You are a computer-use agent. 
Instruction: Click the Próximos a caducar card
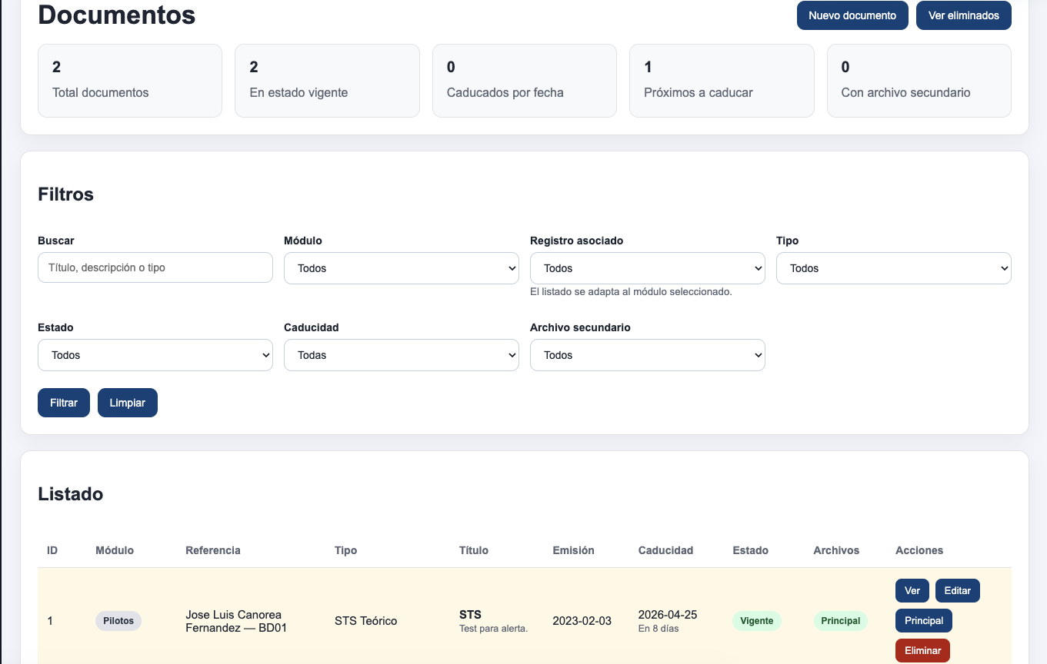[722, 81]
